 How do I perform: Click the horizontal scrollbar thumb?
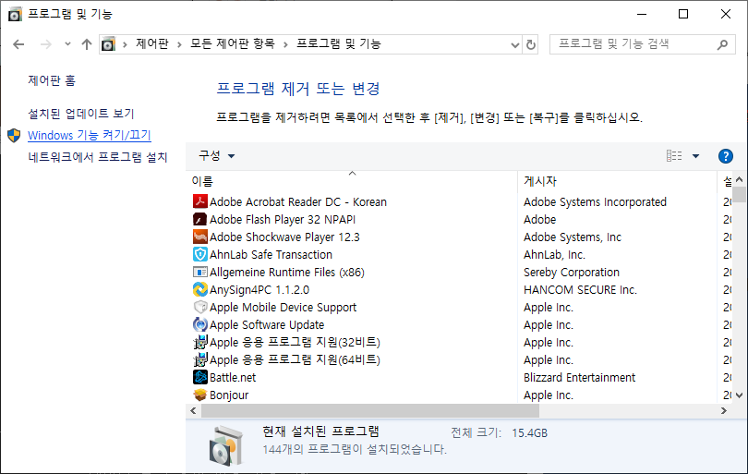370,410
